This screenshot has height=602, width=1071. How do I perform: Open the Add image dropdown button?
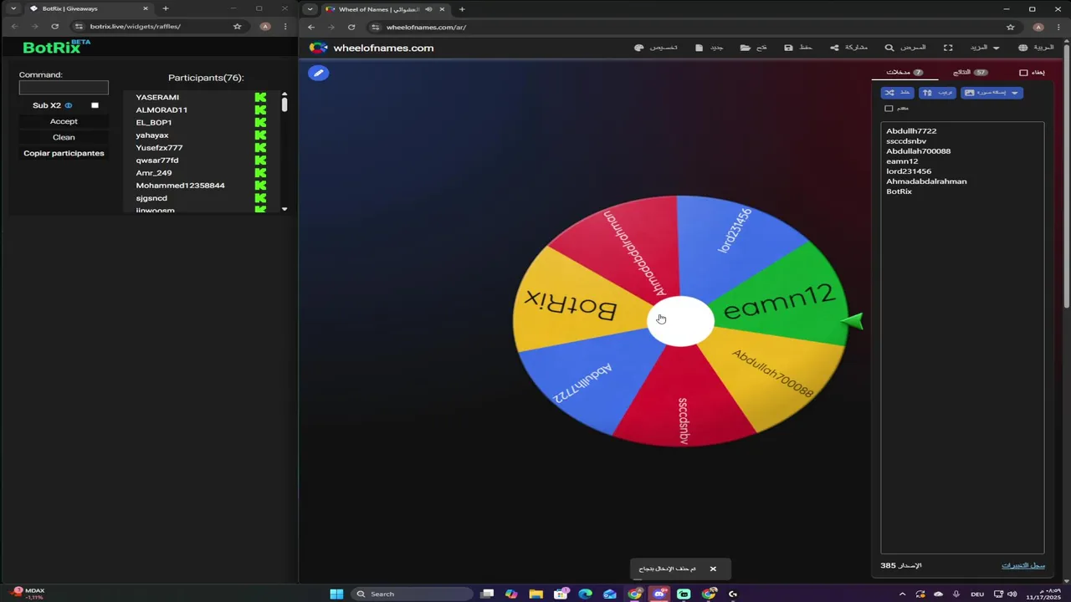(x=992, y=93)
